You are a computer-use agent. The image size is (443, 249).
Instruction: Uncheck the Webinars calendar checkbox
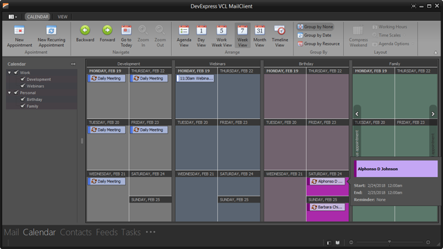(x=23, y=86)
